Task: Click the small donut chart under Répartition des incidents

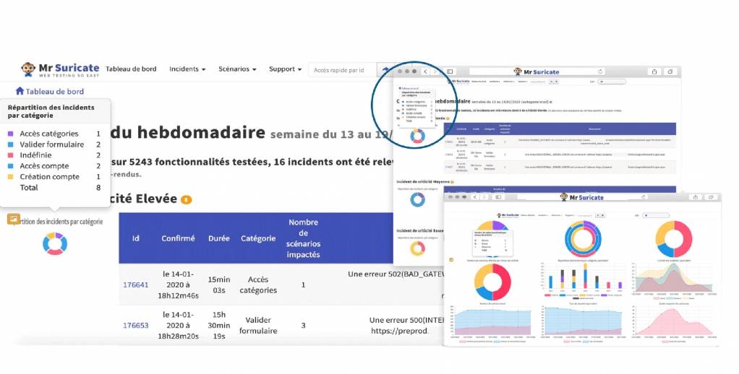Action: click(x=55, y=244)
